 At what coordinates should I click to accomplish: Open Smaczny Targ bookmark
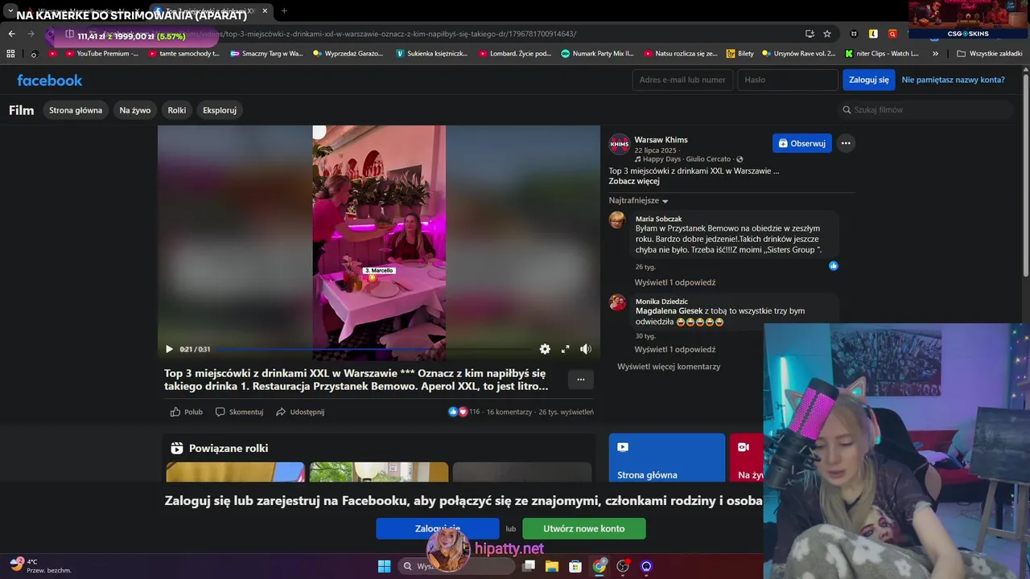[266, 54]
